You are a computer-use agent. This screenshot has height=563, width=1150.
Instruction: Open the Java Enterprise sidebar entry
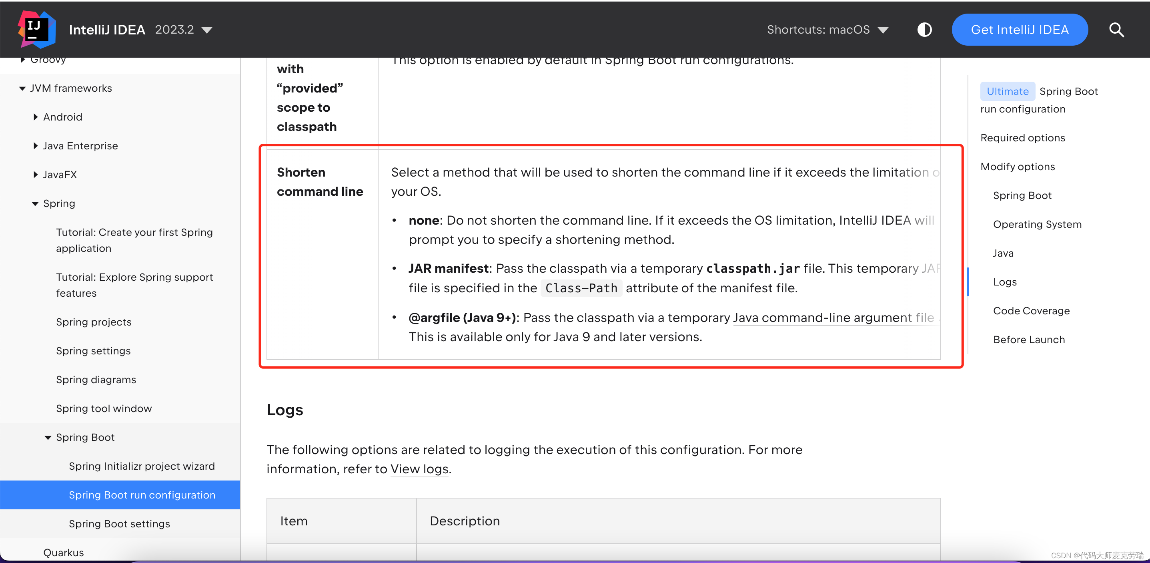(80, 146)
